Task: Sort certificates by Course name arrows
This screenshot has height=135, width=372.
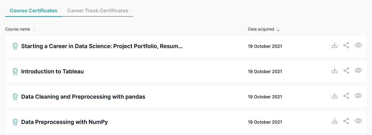Action: pyautogui.click(x=34, y=29)
